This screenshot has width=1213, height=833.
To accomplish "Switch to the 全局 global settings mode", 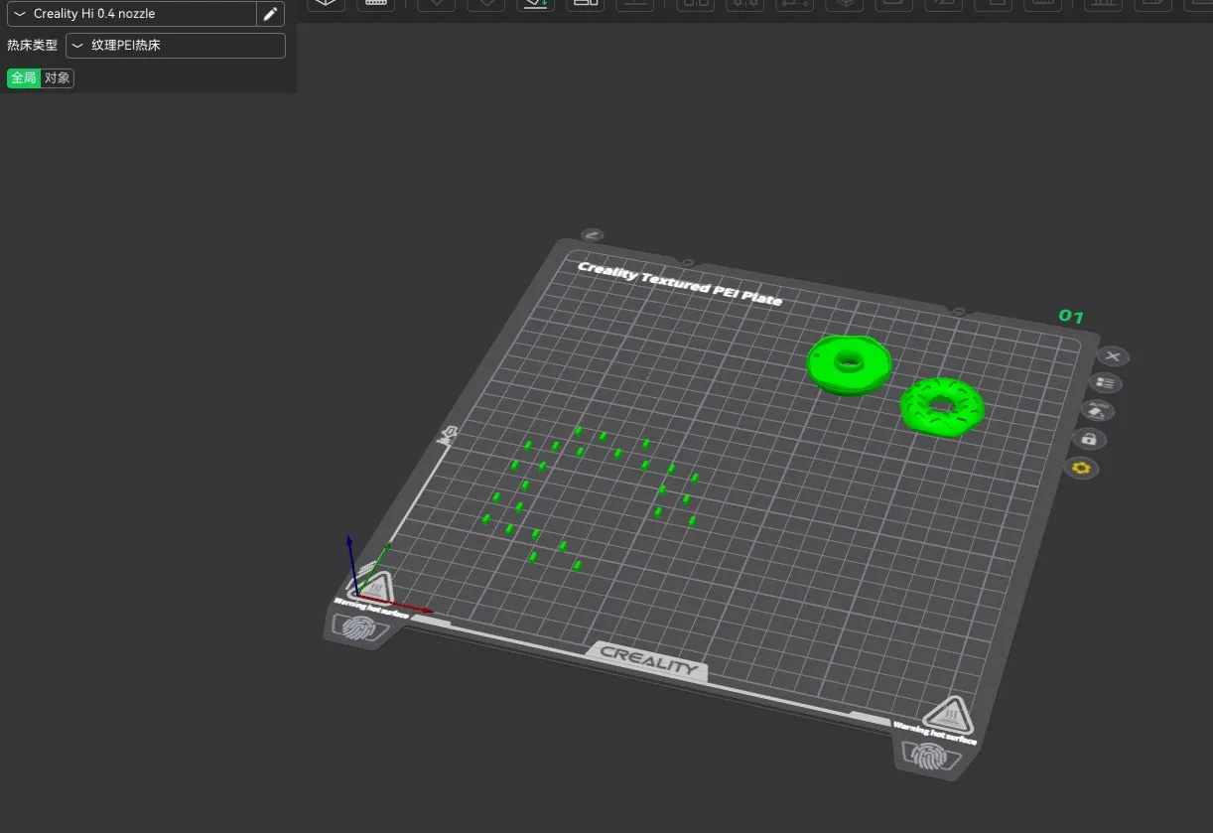I will point(24,77).
